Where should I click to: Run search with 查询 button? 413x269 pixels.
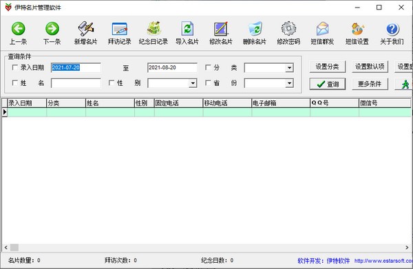click(x=327, y=84)
